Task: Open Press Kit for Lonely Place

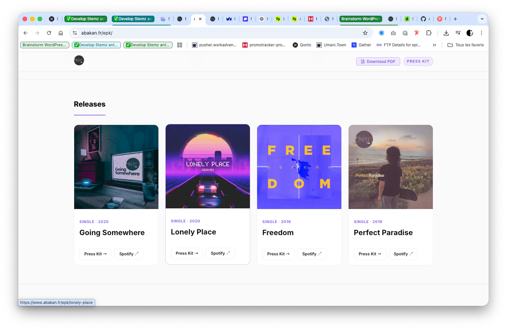Action: pos(187,253)
